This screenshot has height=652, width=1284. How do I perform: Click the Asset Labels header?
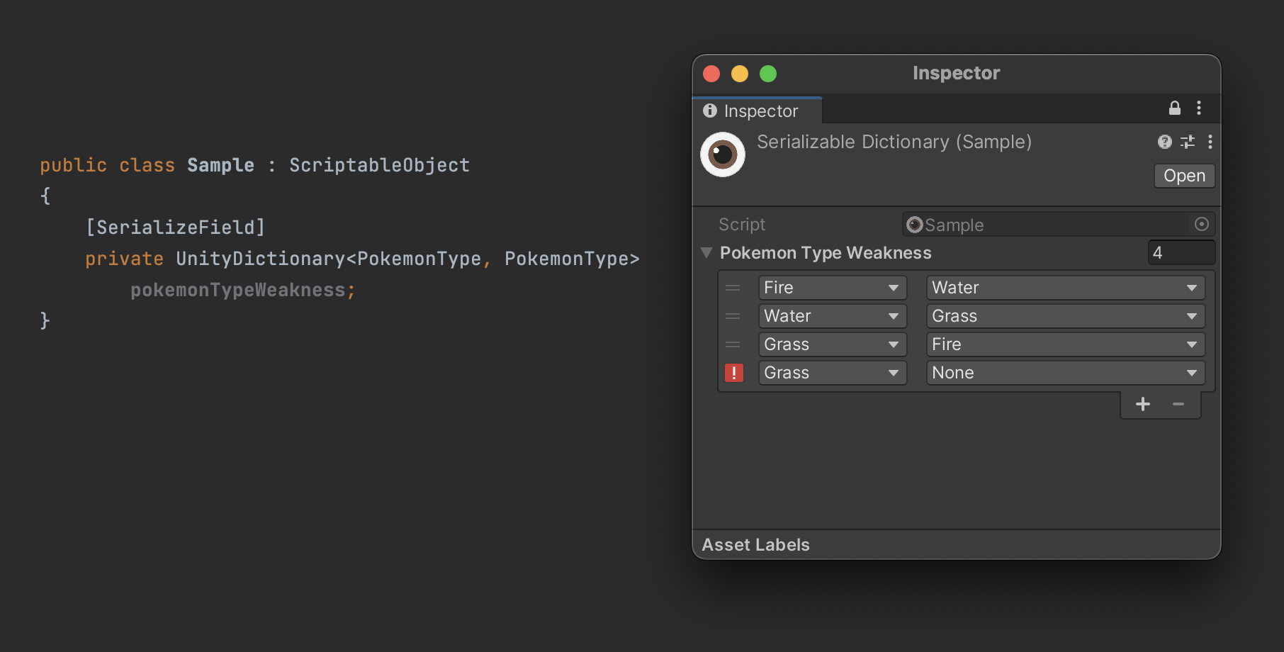click(x=755, y=545)
